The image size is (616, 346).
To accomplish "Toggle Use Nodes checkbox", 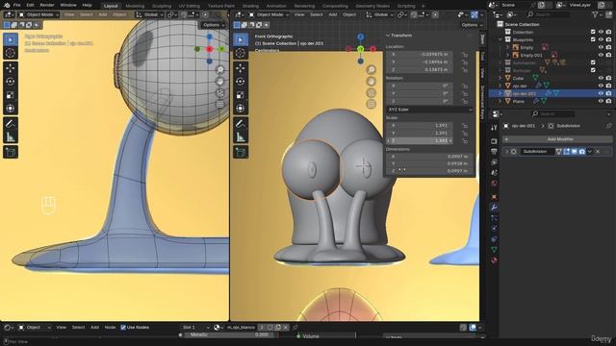I will coord(123,327).
